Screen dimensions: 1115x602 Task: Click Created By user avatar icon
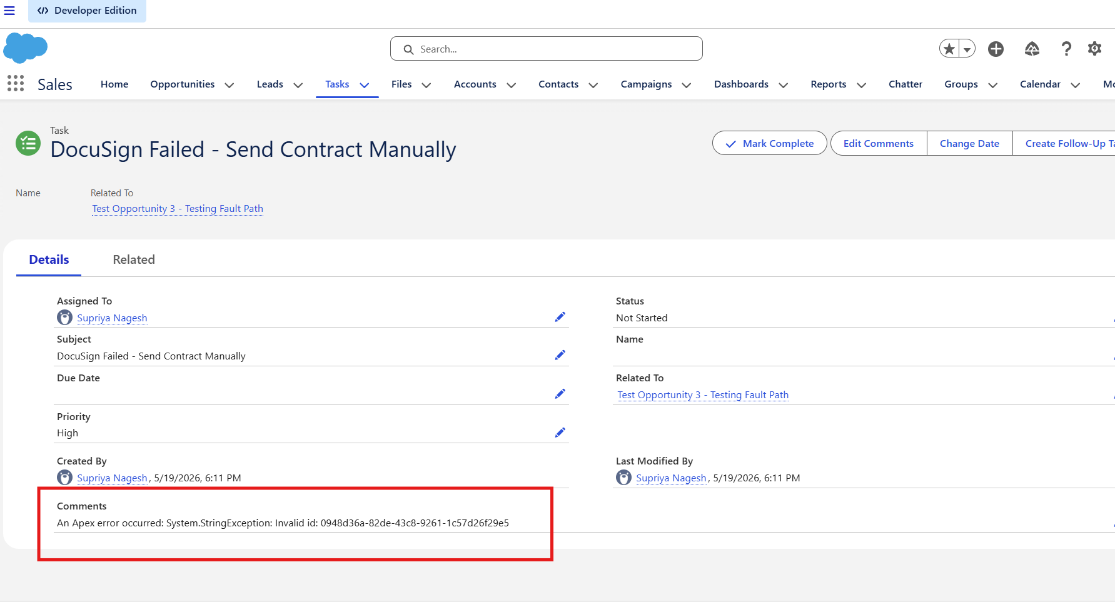point(64,478)
